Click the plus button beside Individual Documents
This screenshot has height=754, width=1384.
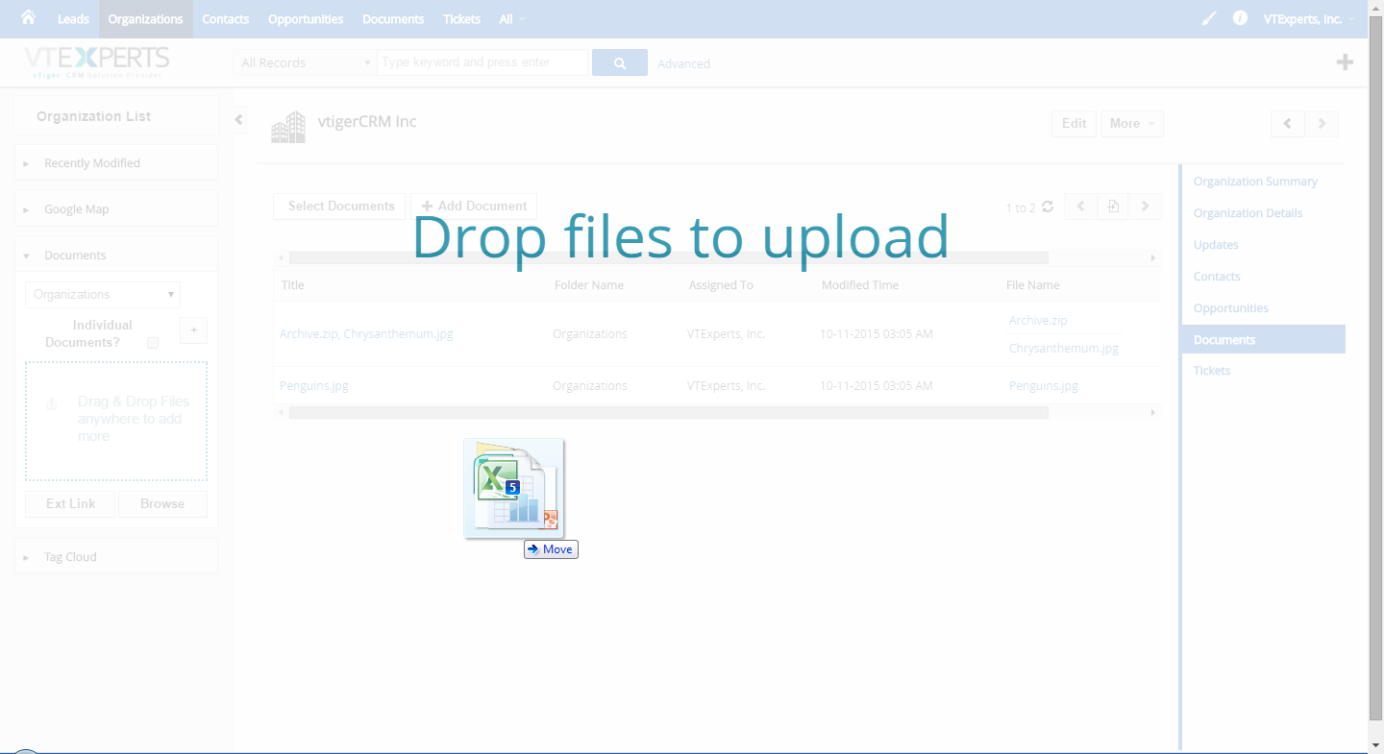pyautogui.click(x=193, y=330)
